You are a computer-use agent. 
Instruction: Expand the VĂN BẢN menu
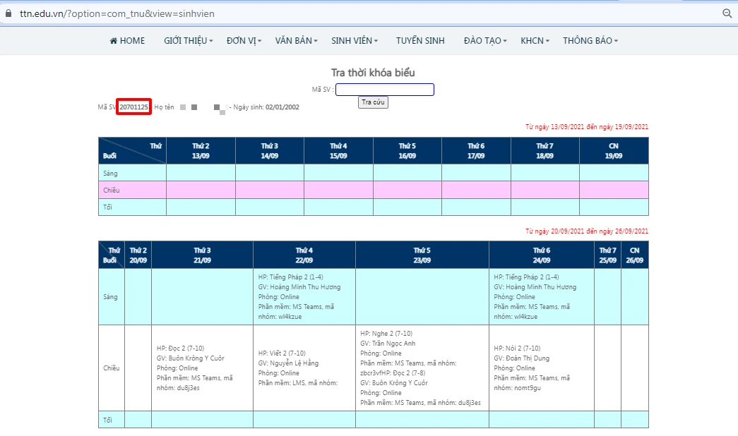[x=296, y=41]
